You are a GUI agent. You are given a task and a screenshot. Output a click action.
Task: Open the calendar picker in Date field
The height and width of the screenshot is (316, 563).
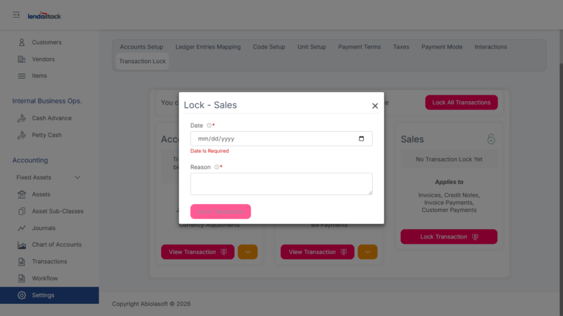tap(361, 138)
